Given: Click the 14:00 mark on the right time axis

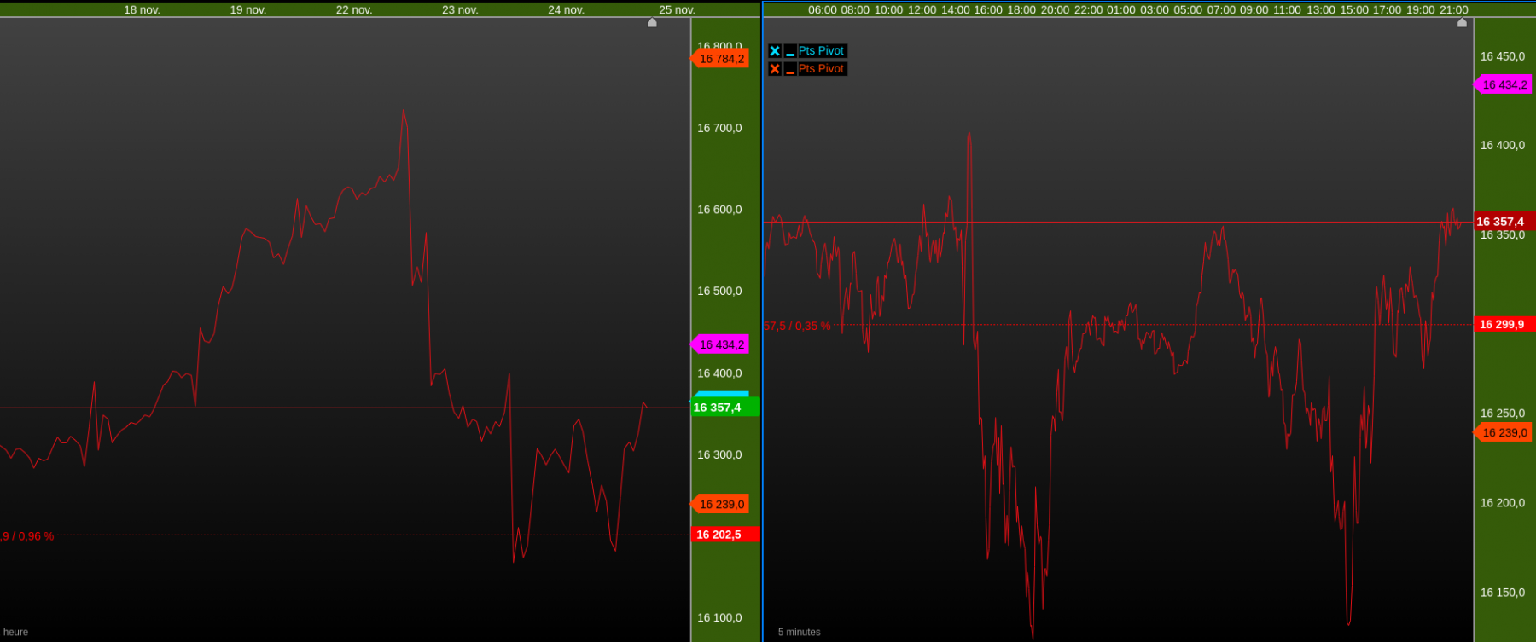Looking at the screenshot, I should click(x=955, y=10).
